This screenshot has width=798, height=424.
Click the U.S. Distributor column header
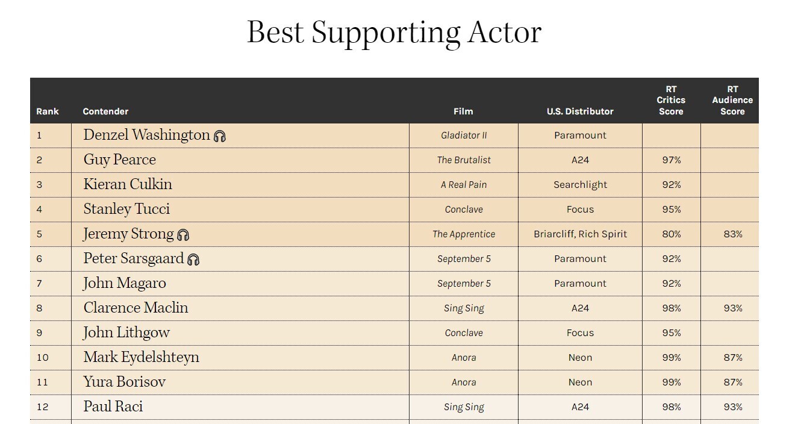580,111
